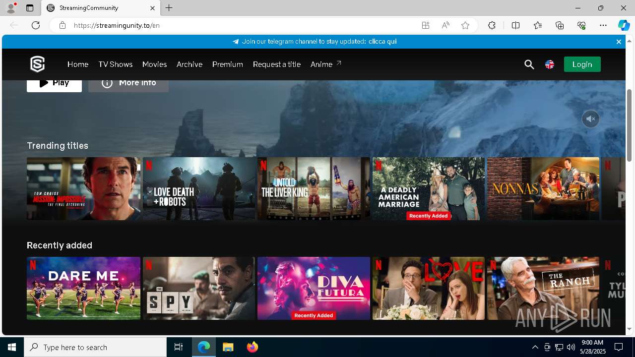Viewport: 635px width, 357px height.
Task: Open the language flag selector
Action: (x=550, y=64)
